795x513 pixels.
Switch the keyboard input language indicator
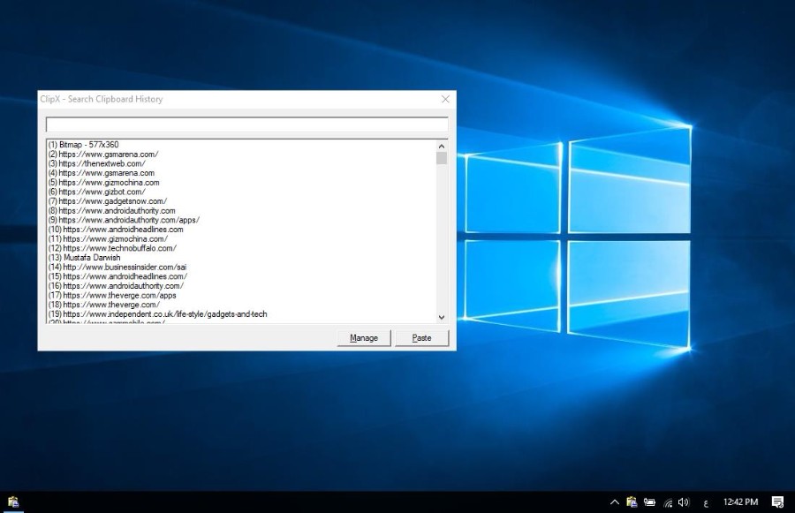pyautogui.click(x=706, y=502)
